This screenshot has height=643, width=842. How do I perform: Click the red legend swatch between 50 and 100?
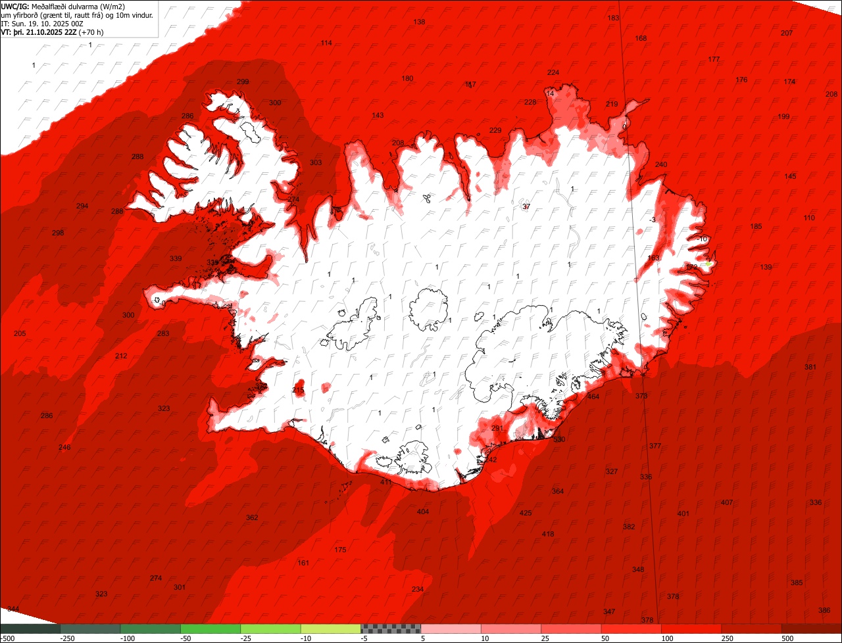[631, 629]
